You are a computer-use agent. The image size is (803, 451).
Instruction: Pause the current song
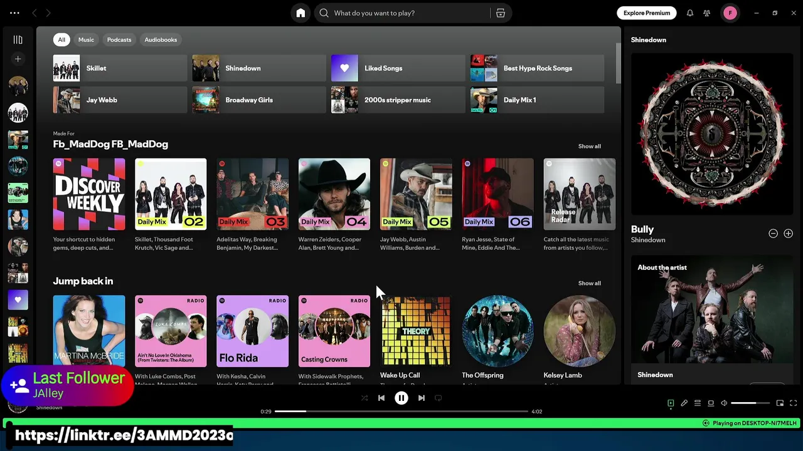tap(401, 398)
